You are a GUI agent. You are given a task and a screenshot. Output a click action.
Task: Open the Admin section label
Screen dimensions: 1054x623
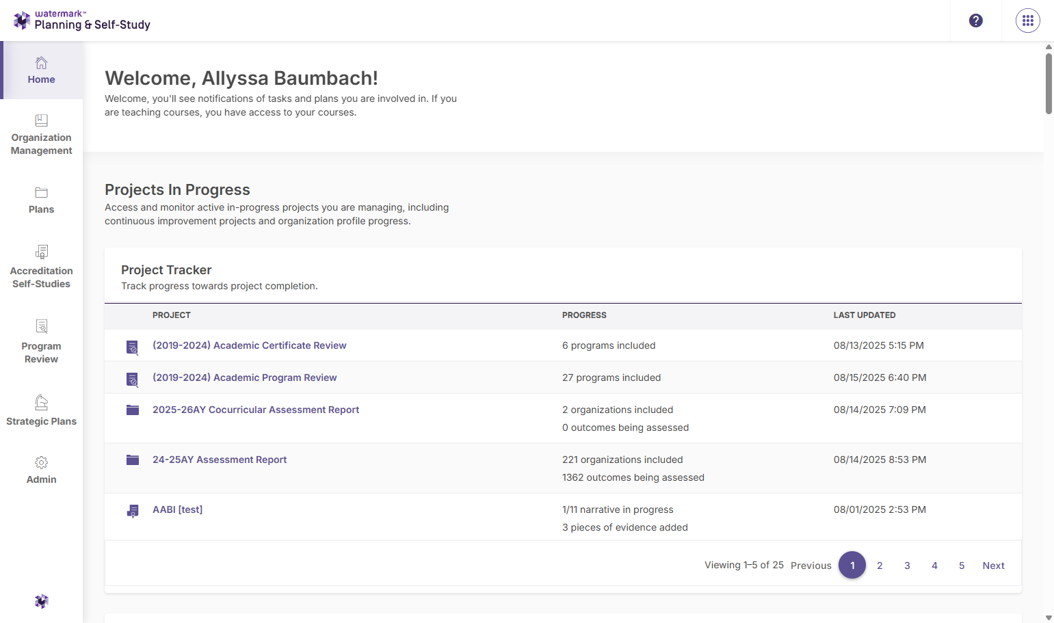tap(42, 479)
